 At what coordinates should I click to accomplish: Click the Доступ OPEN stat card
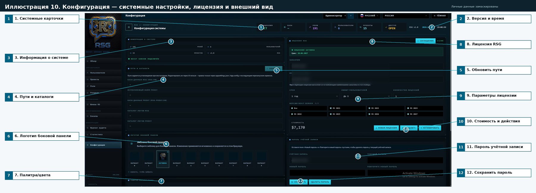coord(395,27)
